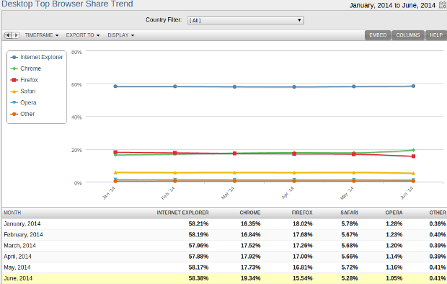Click the 18.02% Firefox January value
The image size is (447, 284).
tap(303, 224)
